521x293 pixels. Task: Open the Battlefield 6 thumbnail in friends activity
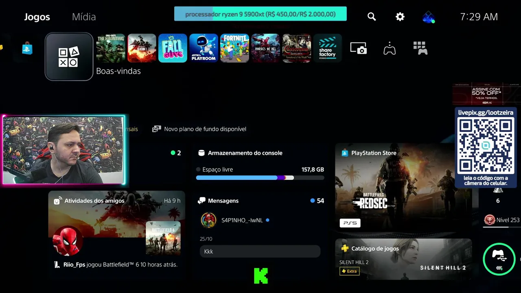click(163, 238)
